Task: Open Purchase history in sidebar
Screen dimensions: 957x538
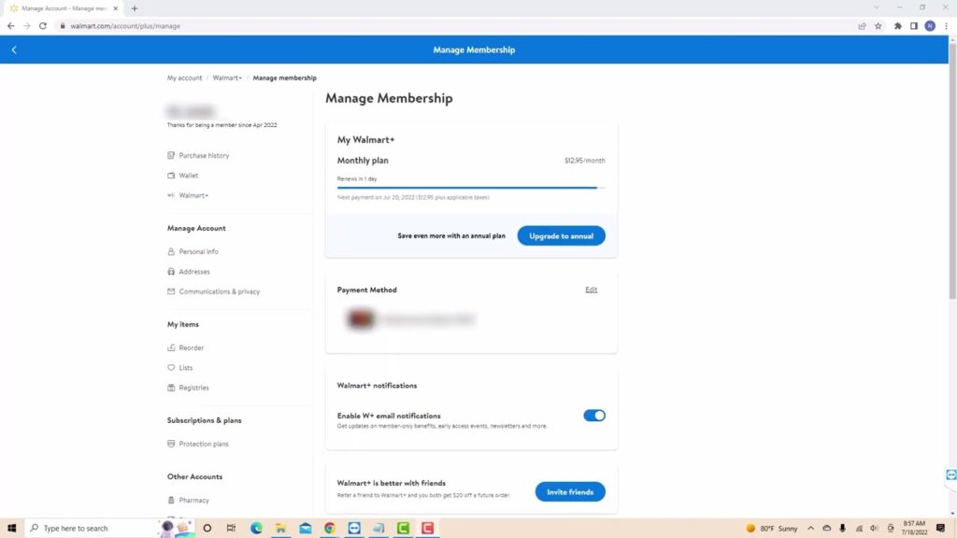Action: tap(204, 156)
